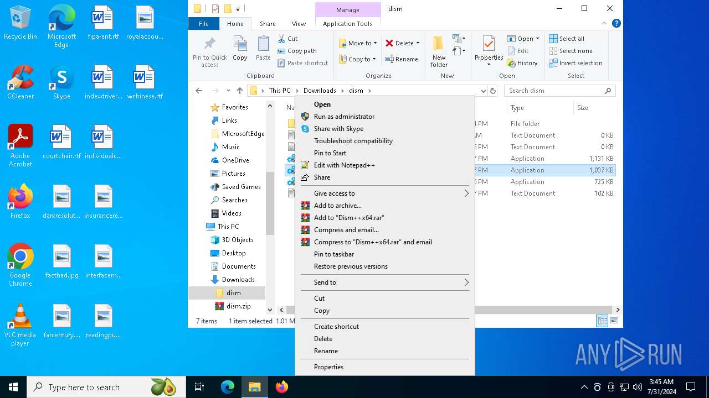Switch to the View ribbon tab

[x=299, y=24]
